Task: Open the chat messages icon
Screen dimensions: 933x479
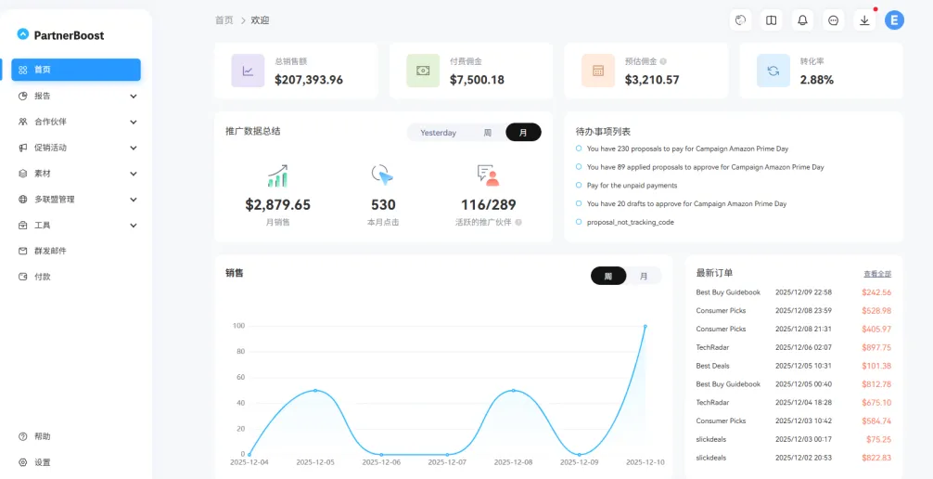Action: 834,20
